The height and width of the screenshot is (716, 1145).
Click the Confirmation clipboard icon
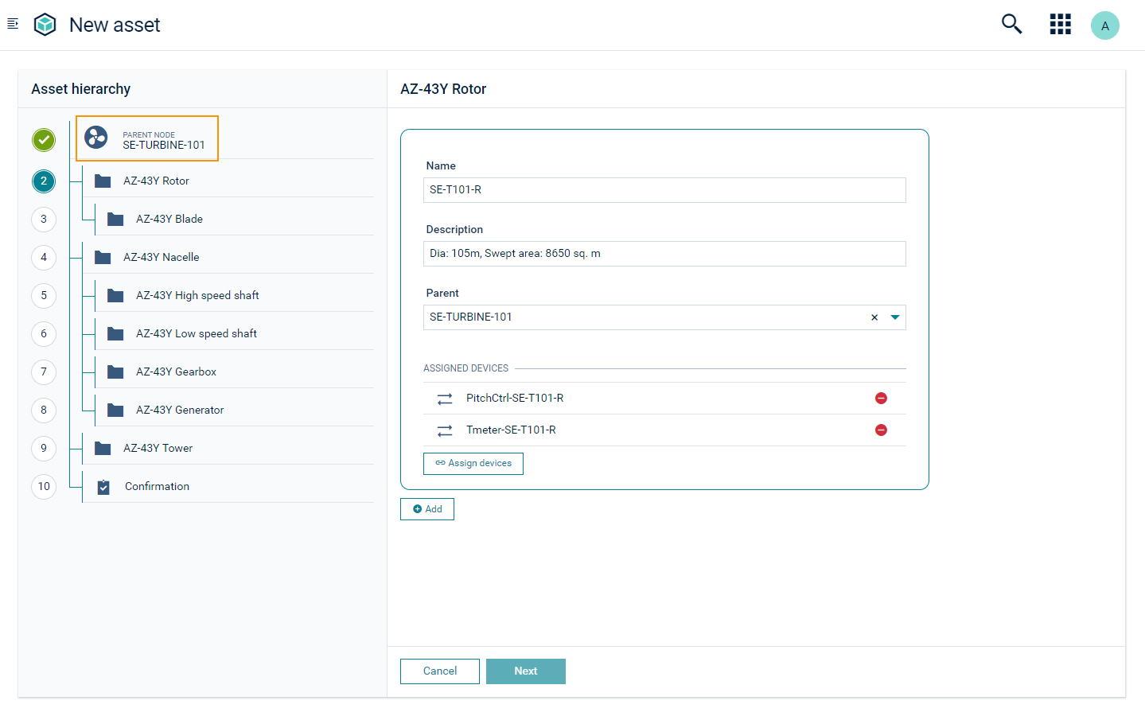click(103, 487)
